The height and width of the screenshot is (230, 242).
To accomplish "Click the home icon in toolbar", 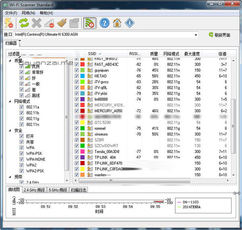I will tap(117, 23).
